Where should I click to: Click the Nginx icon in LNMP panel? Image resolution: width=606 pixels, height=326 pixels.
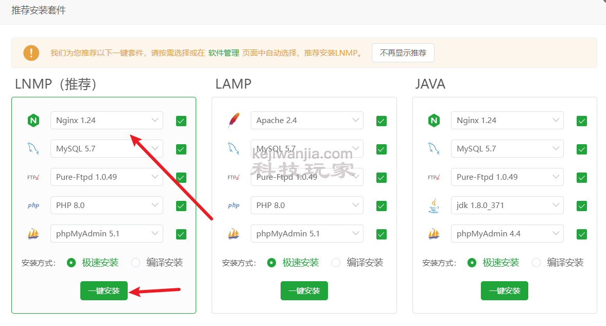coord(33,121)
